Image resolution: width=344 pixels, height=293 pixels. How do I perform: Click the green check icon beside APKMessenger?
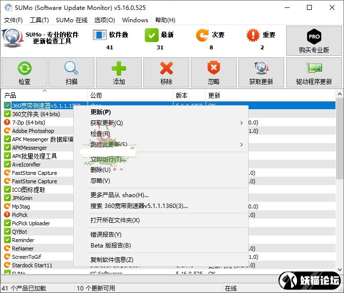(7, 147)
